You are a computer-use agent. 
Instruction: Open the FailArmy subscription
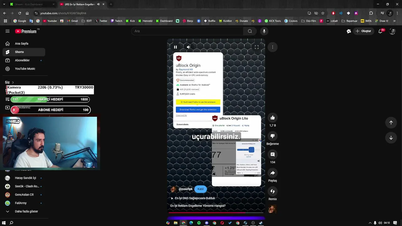(x=24, y=203)
